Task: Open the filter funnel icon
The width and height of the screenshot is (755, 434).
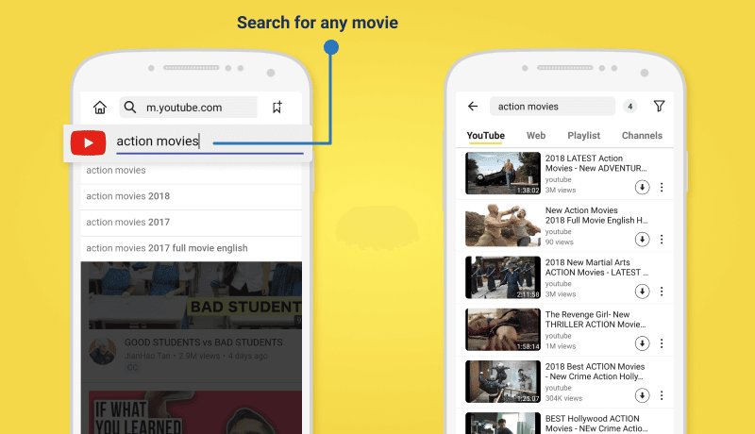Action: click(x=659, y=107)
